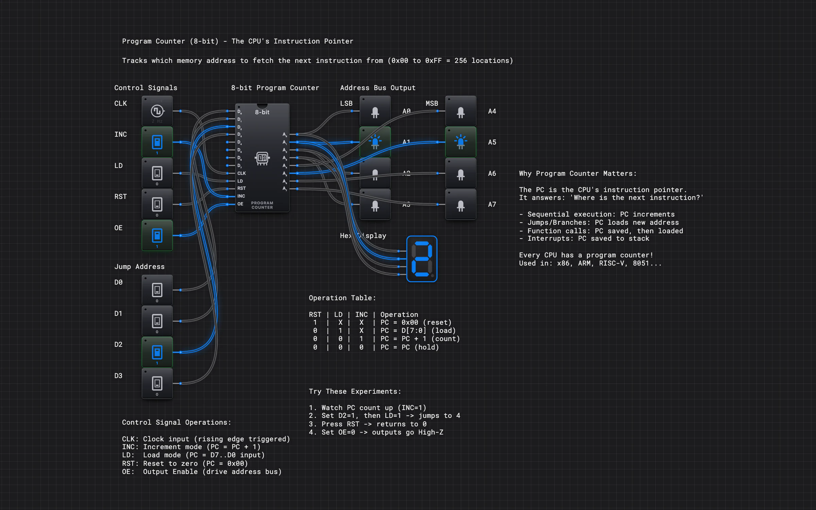Click the A4 MSB LED indicator

pyautogui.click(x=461, y=111)
